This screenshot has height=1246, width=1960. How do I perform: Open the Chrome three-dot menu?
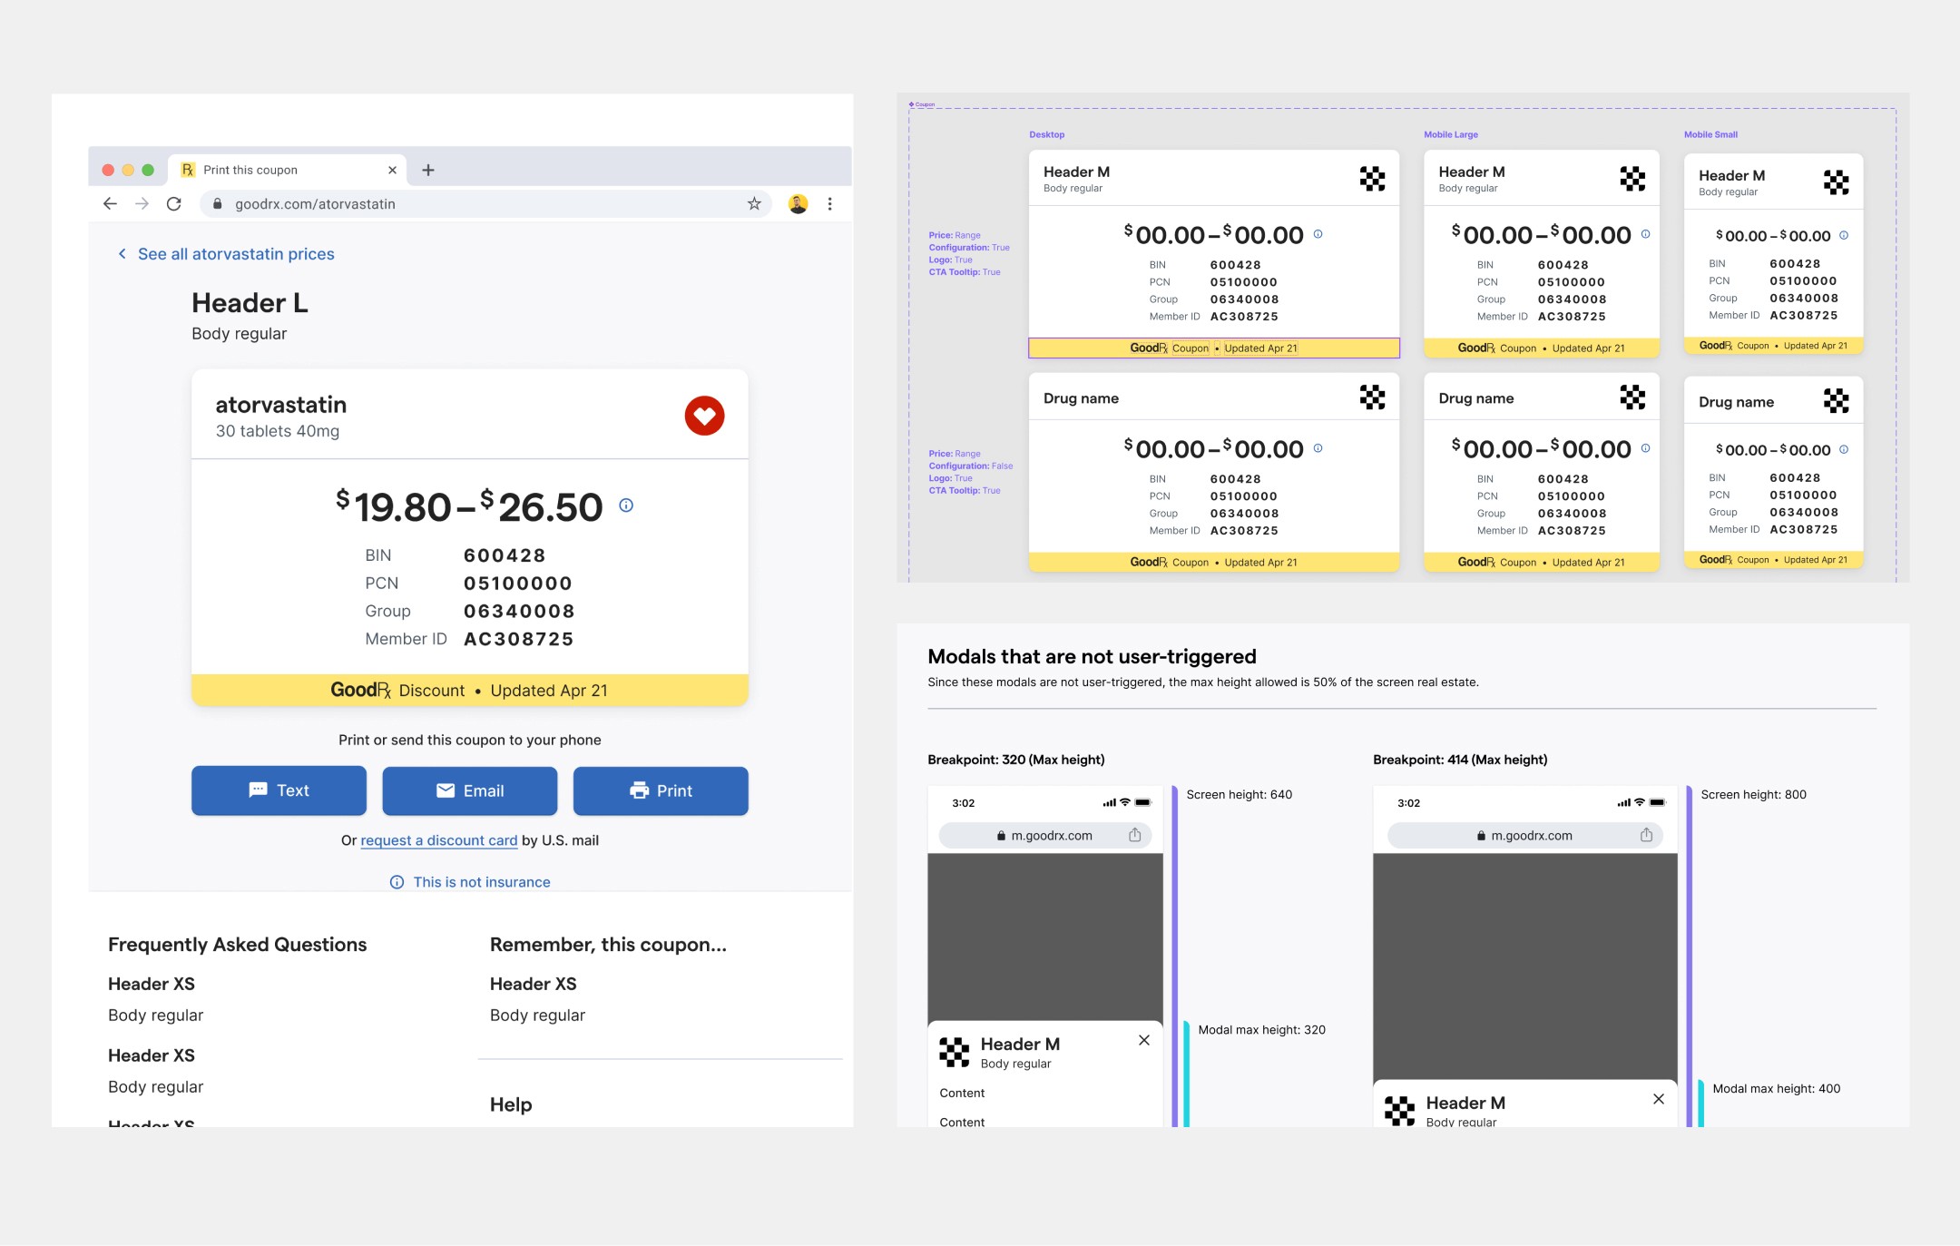[x=829, y=204]
